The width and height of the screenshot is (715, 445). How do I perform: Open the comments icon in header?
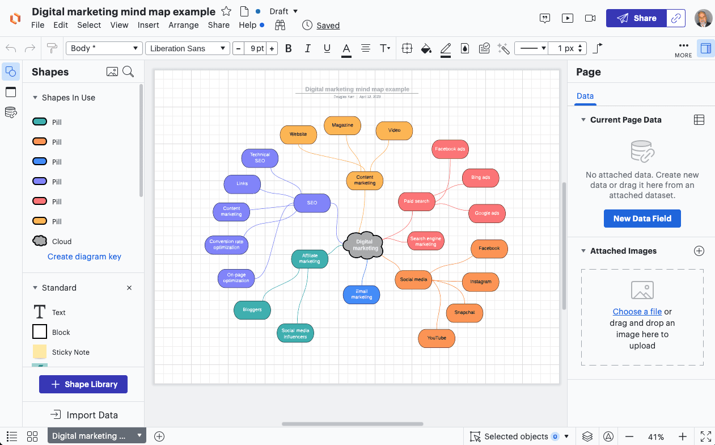[545, 18]
